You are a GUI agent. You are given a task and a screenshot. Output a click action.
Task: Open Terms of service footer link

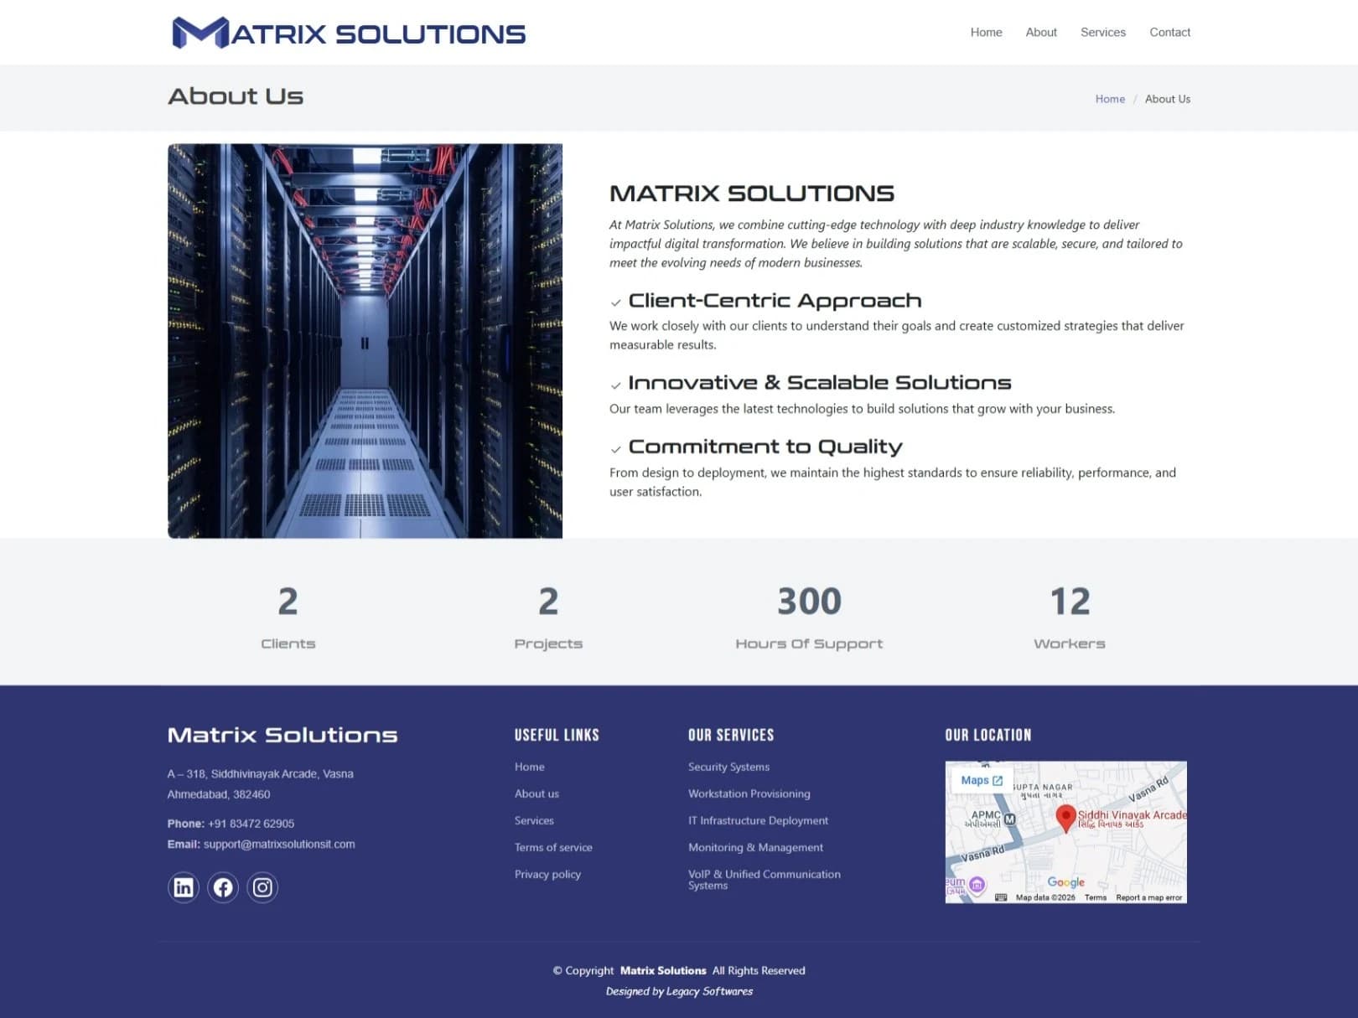click(x=553, y=847)
